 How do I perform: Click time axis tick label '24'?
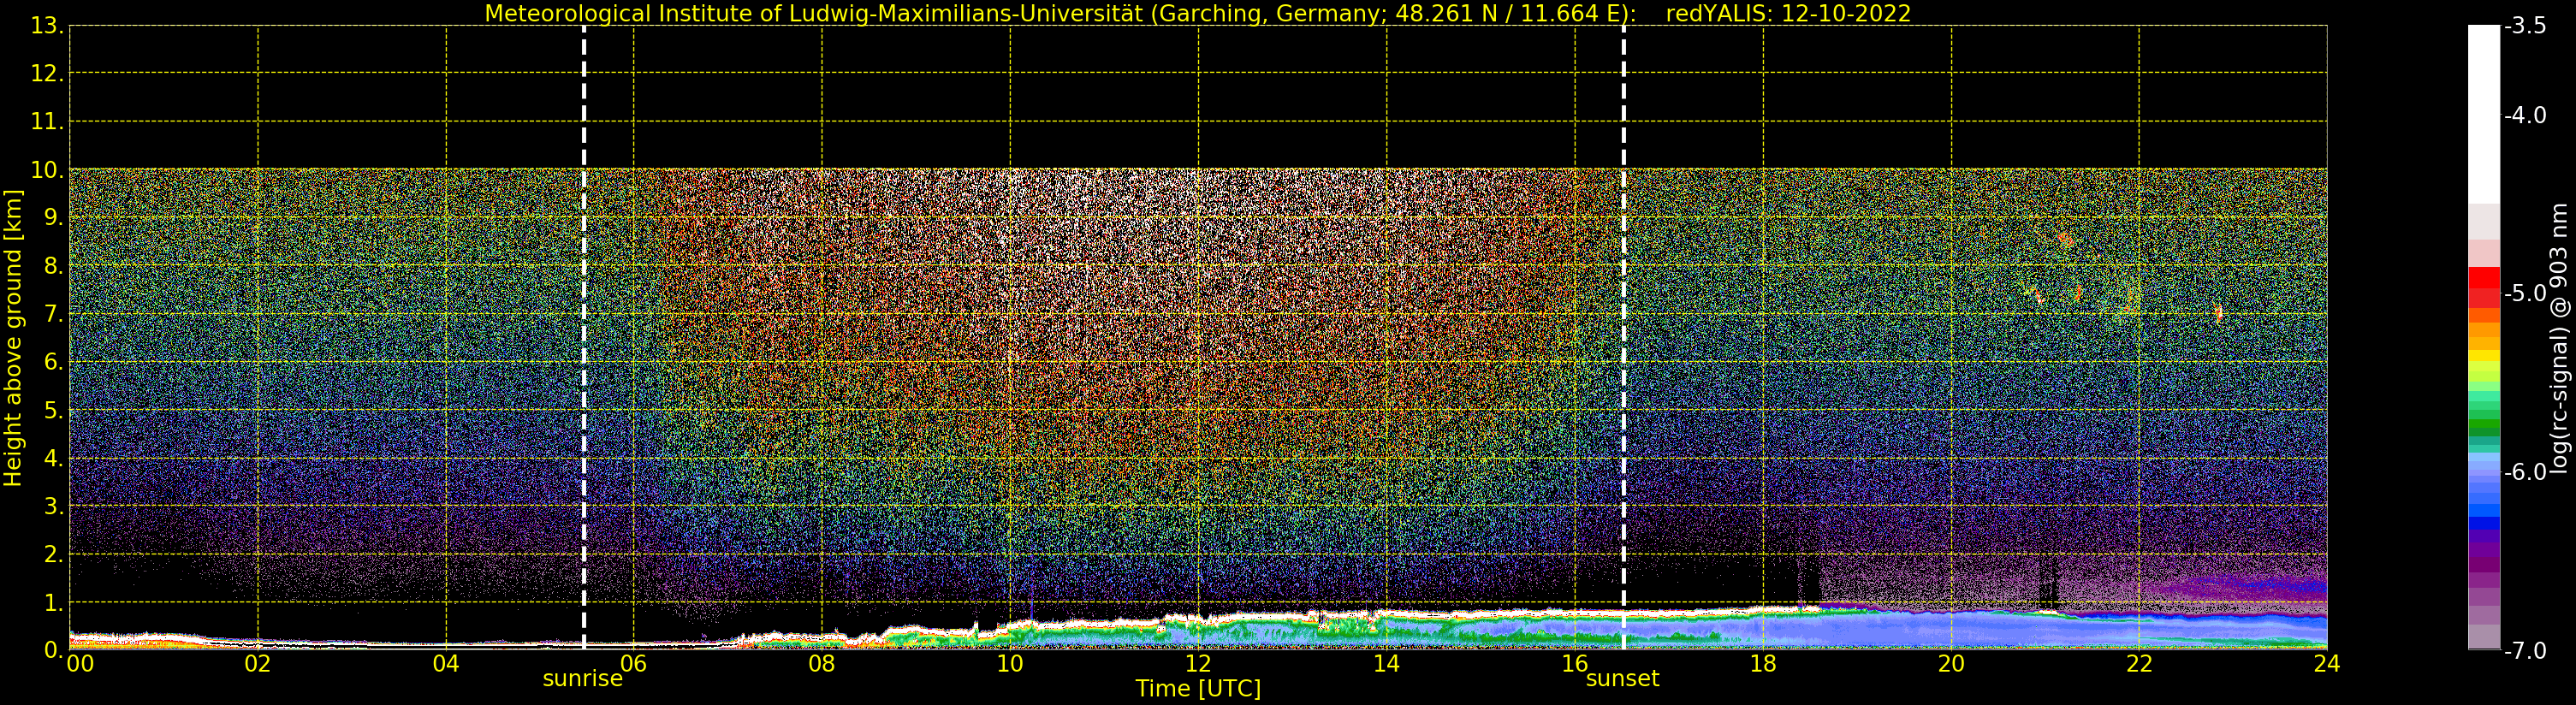pos(2327,664)
